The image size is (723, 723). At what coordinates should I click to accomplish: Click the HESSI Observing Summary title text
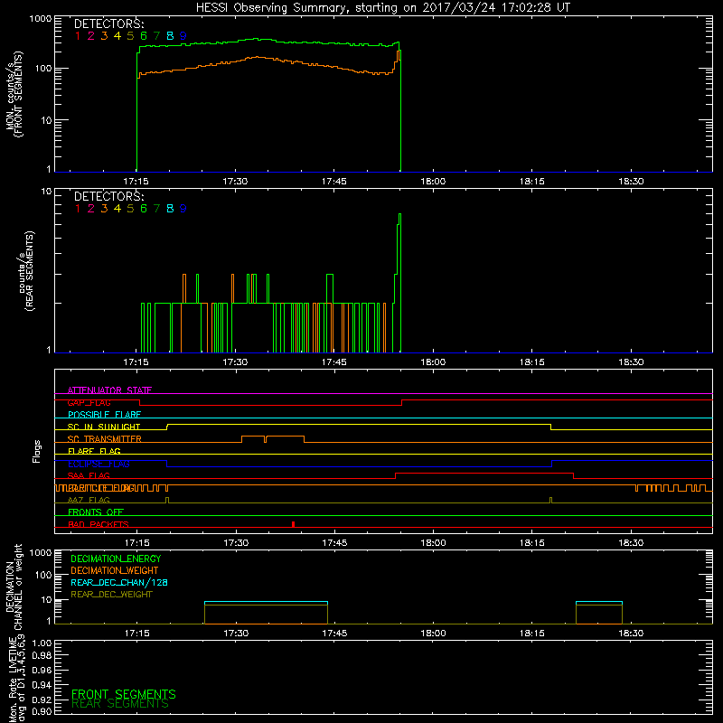tap(383, 8)
